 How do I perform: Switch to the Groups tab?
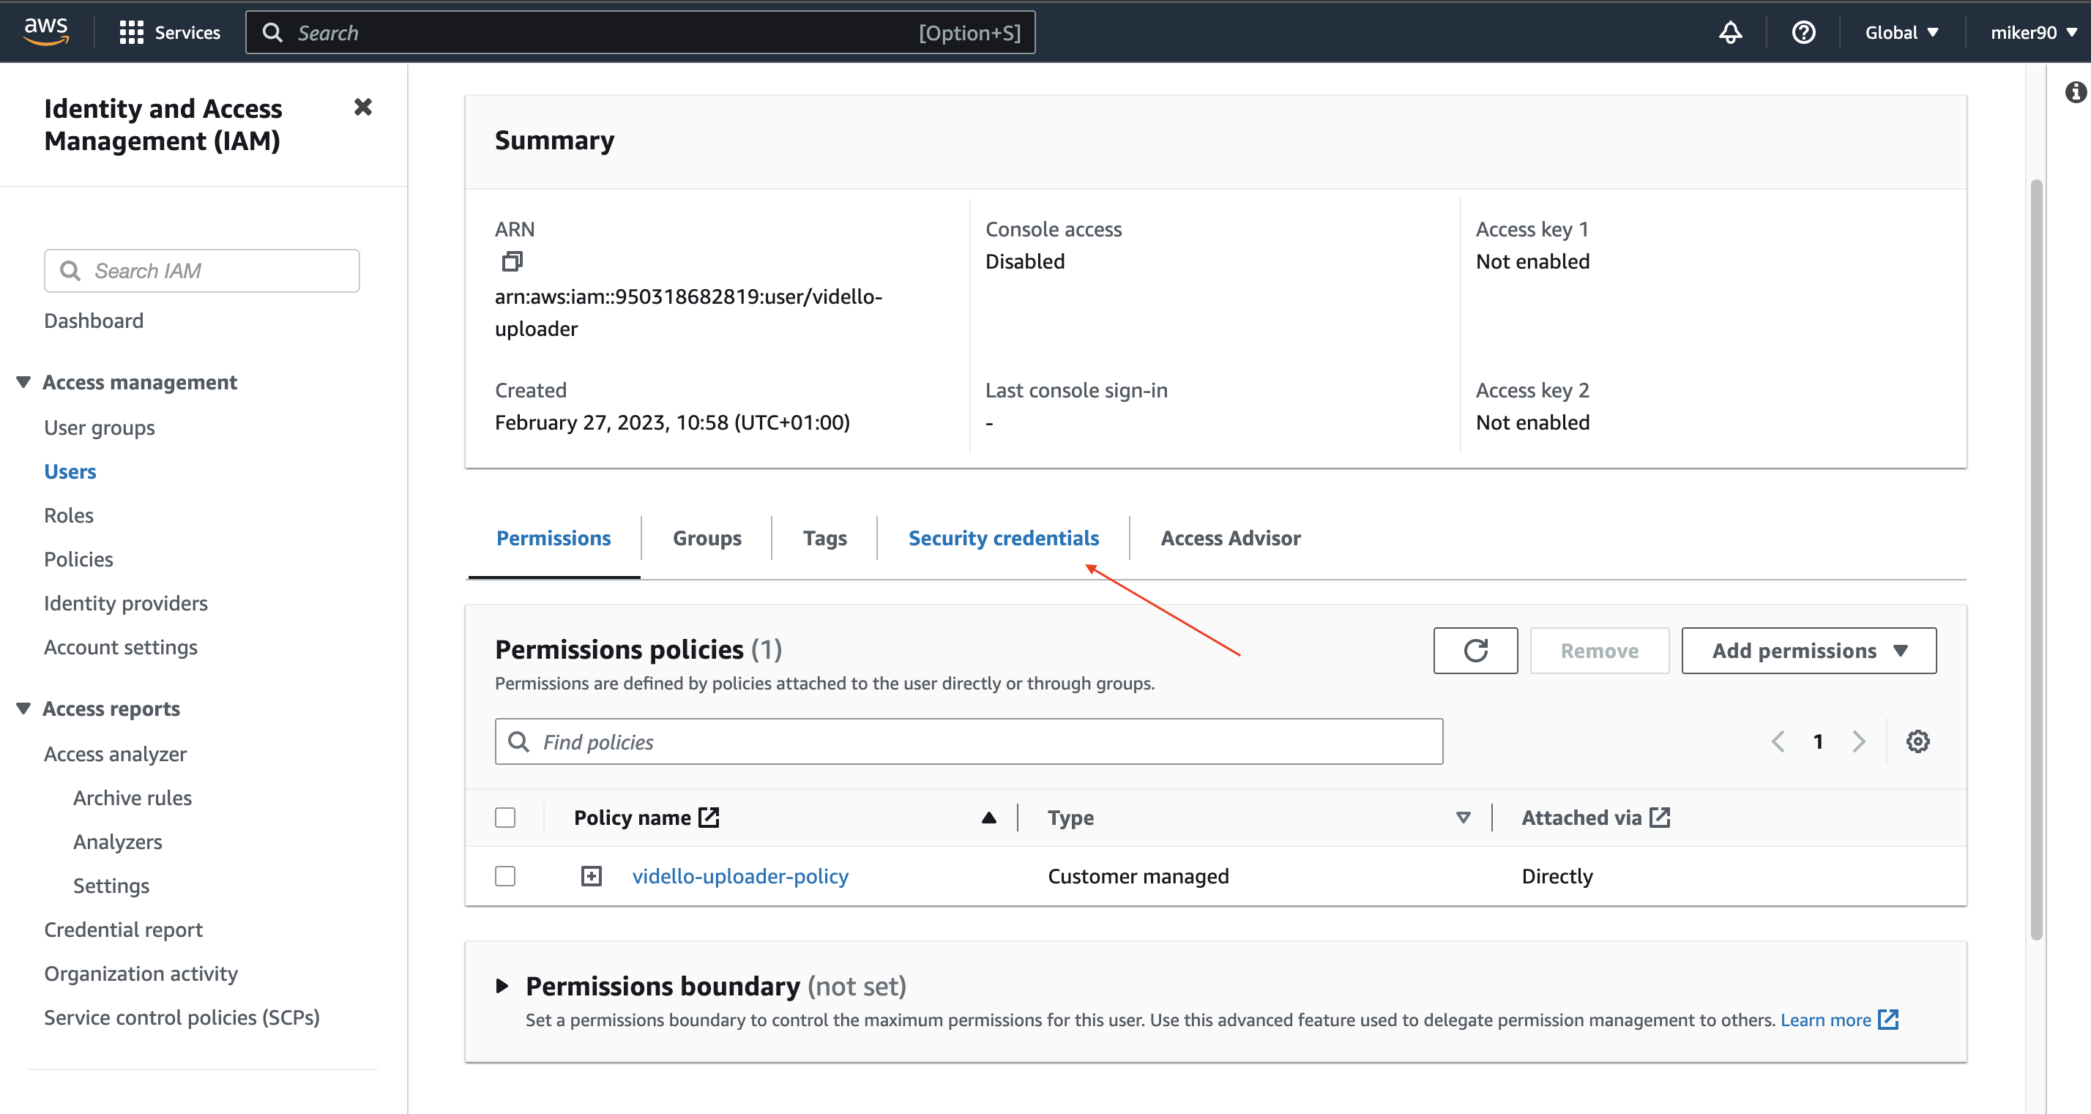pyautogui.click(x=707, y=537)
